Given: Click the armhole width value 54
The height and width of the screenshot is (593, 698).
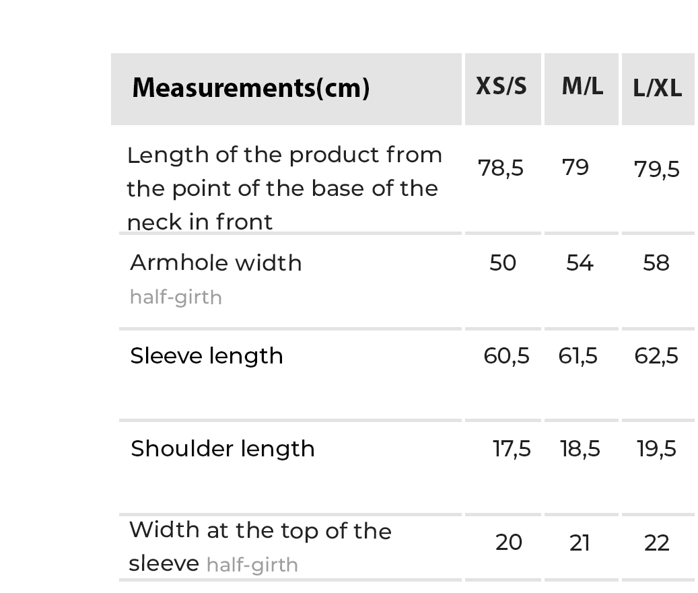Looking at the screenshot, I should (580, 263).
